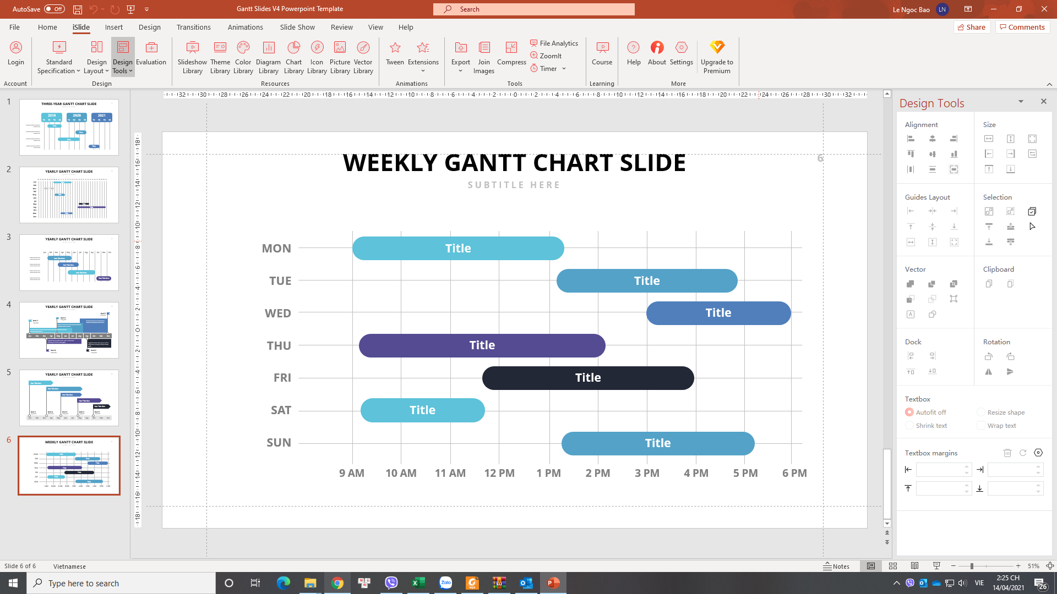1057x594 pixels.
Task: Open the Evaluation tool
Action: 151,53
